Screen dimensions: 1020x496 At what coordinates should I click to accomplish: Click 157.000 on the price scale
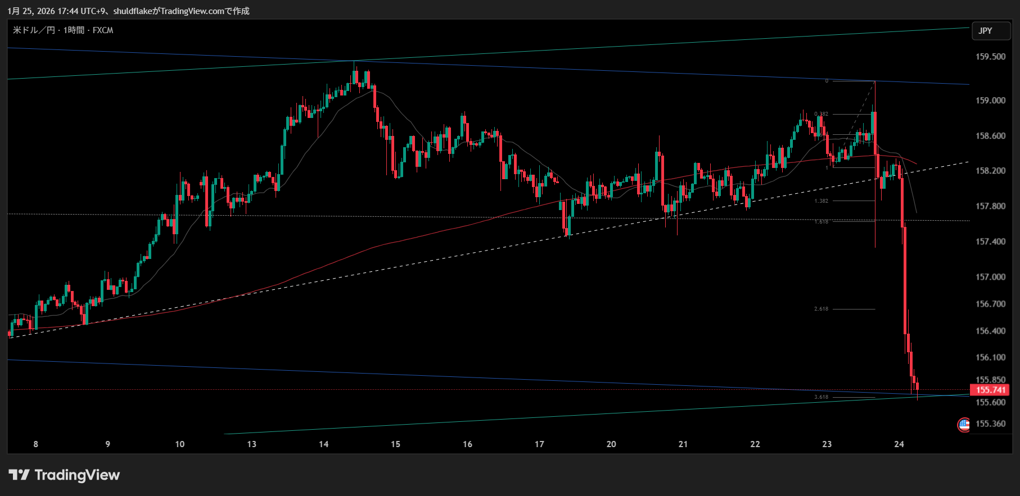[x=990, y=277]
